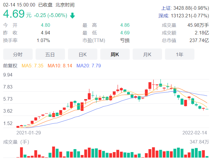Select the 日K chart tab
The image size is (215, 160).
(x=83, y=54)
